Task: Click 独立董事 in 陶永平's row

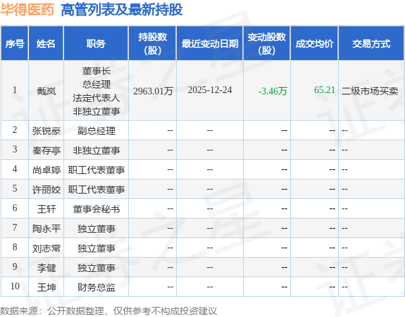Action: click(x=97, y=229)
